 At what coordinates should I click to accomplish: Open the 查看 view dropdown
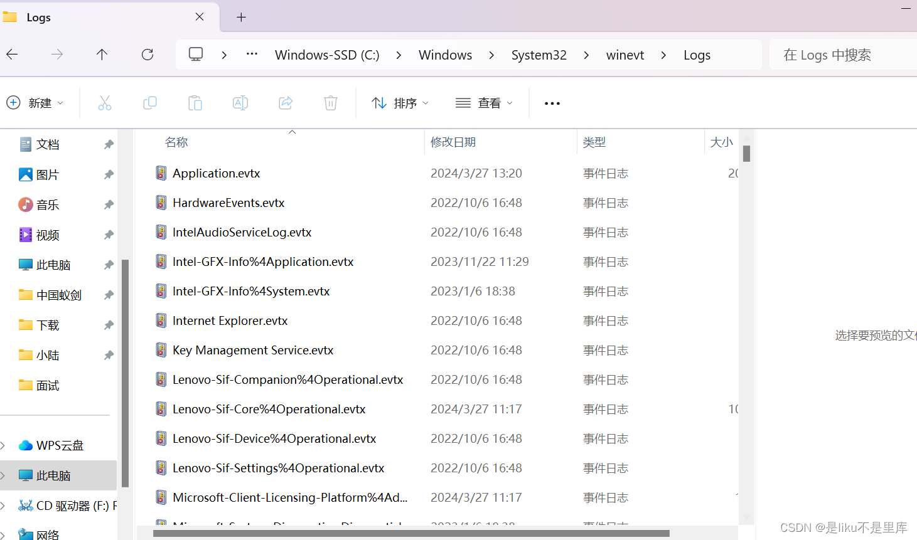(x=485, y=103)
